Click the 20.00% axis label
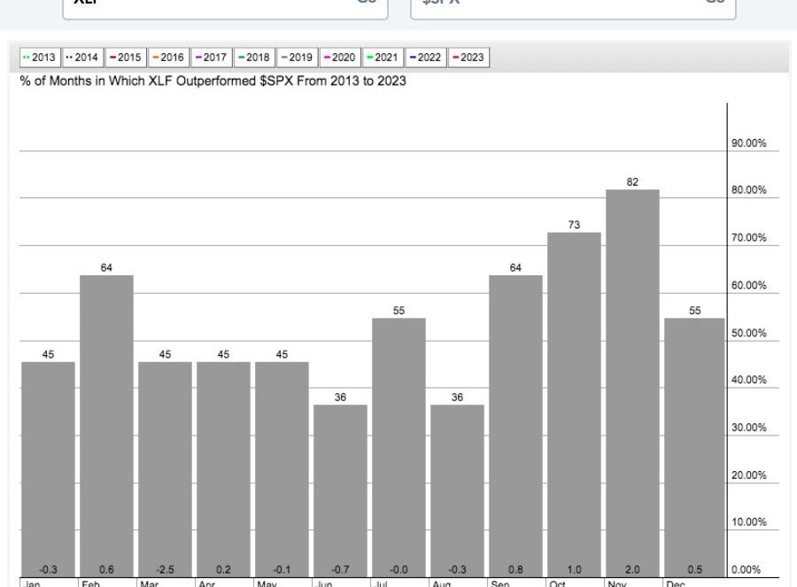This screenshot has width=797, height=587. coord(748,475)
